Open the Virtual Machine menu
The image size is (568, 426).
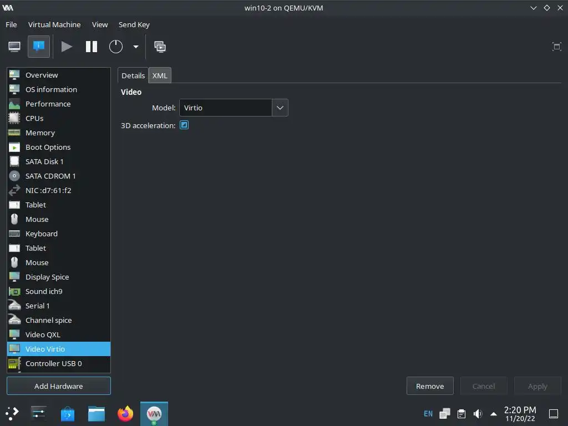[54, 24]
